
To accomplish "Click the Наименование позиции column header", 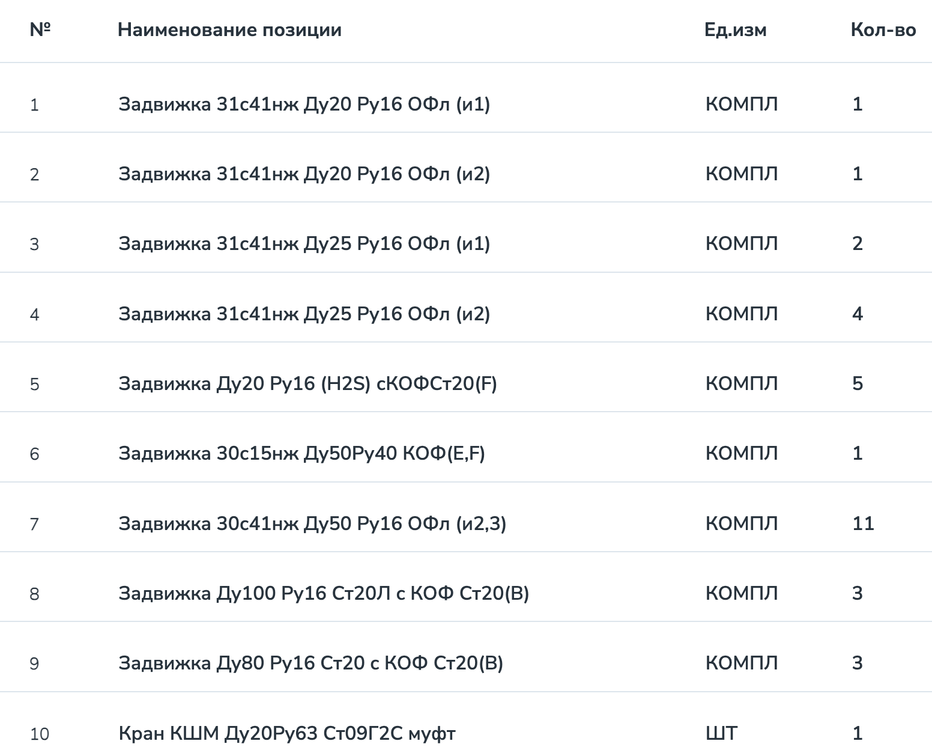I will coord(229,30).
